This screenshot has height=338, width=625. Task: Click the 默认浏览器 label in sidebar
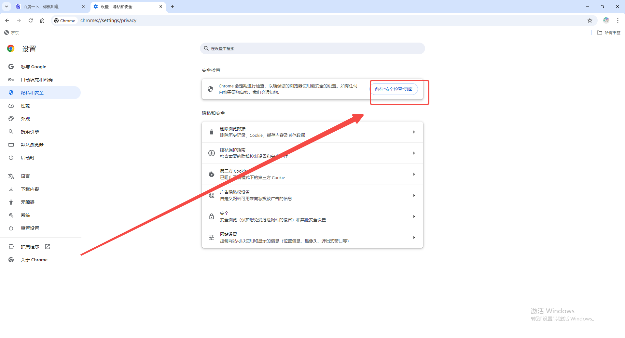pos(32,145)
